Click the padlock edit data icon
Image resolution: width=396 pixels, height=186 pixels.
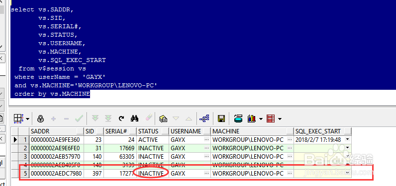point(40,119)
